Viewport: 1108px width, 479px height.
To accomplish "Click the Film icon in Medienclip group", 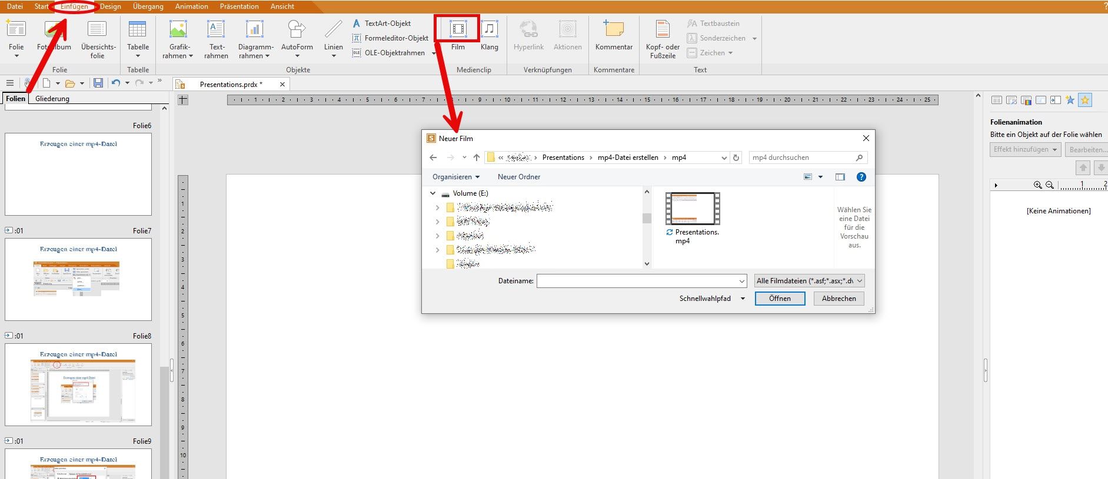I will 458,29.
